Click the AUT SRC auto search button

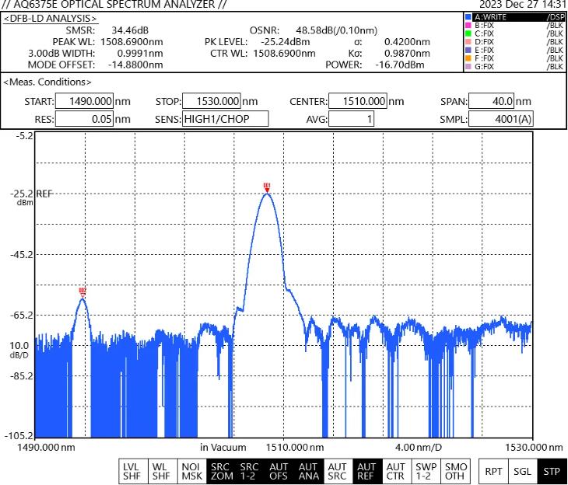[x=337, y=471]
